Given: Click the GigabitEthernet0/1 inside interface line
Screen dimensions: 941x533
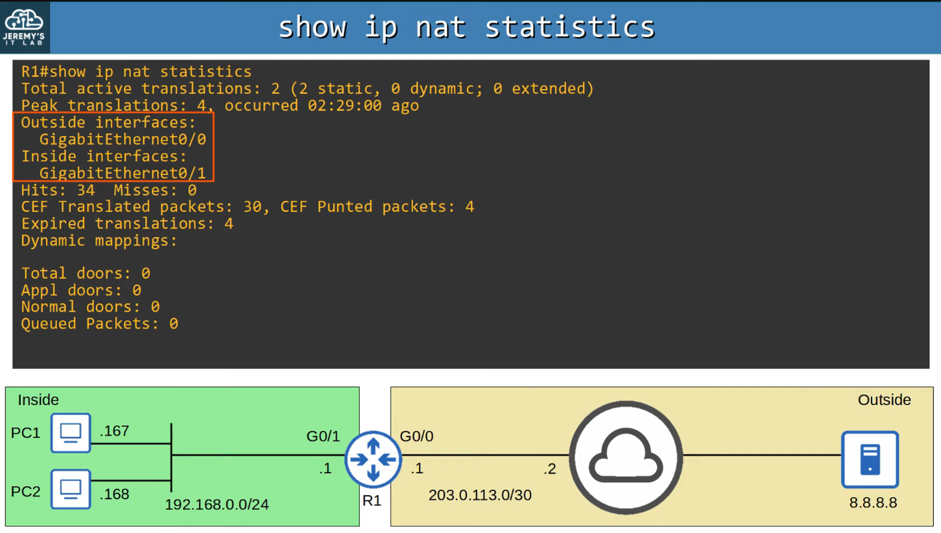Looking at the screenshot, I should (x=122, y=173).
